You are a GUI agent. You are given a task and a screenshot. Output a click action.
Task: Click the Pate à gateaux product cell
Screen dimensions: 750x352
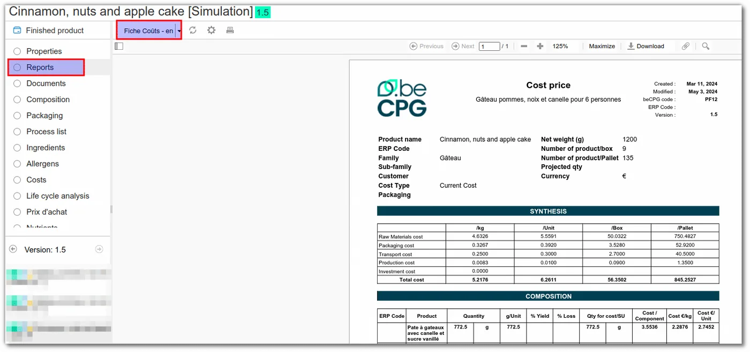(426, 333)
